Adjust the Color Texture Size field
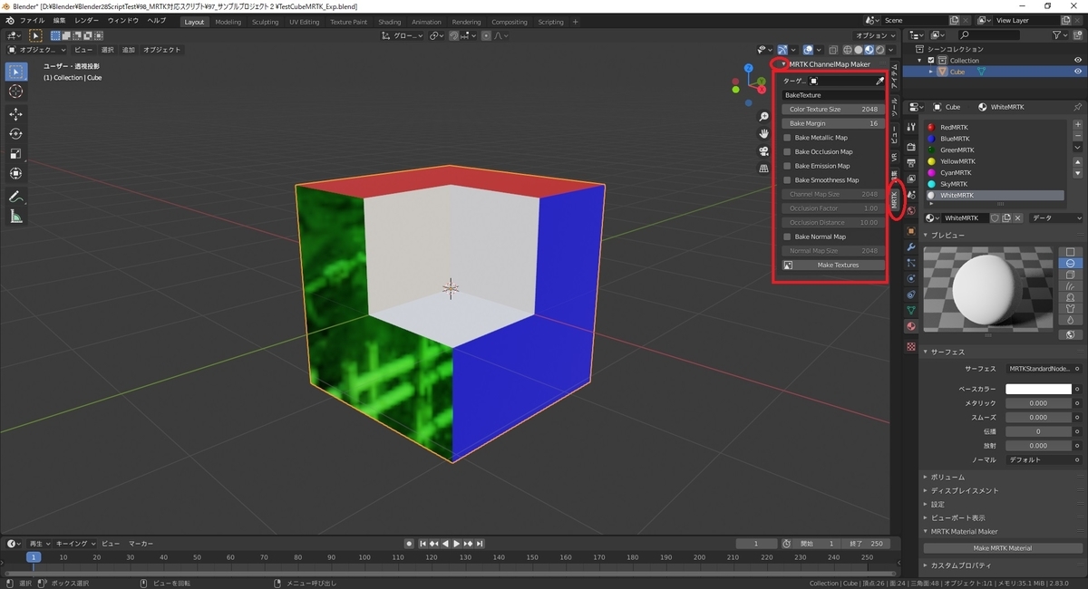This screenshot has width=1088, height=589. pos(832,110)
